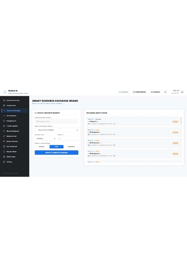The image size is (187, 265).
Task: Go to Hospital twin in the sidebar
Action: click(x=14, y=105)
